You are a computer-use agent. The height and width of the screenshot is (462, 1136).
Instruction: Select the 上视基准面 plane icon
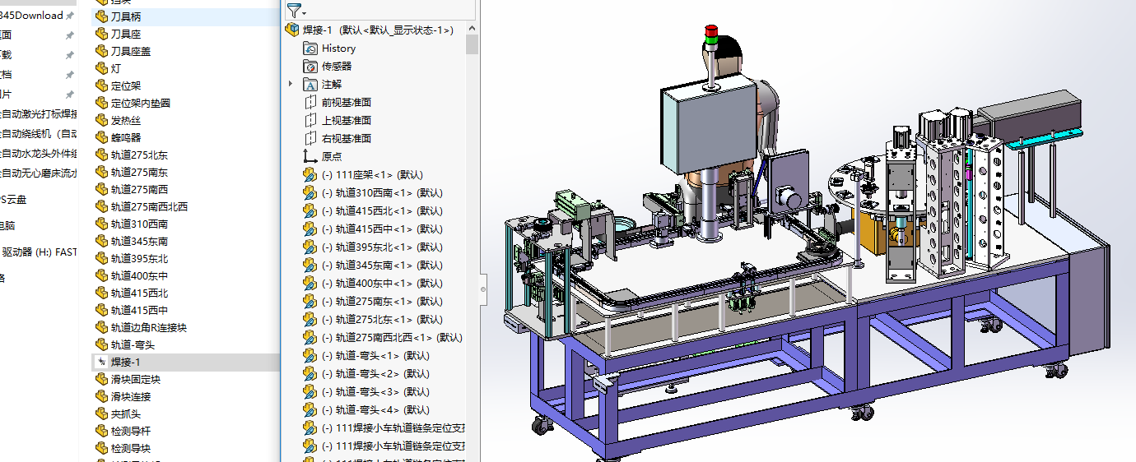pos(310,121)
